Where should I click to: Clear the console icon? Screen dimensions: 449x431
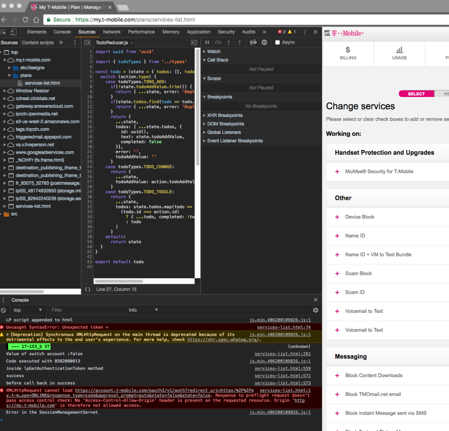pyautogui.click(x=4, y=310)
